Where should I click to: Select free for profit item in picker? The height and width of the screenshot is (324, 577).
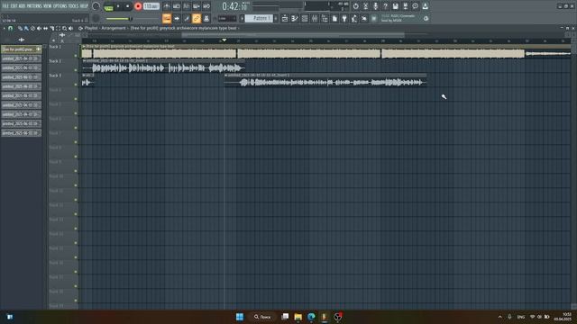(22, 49)
